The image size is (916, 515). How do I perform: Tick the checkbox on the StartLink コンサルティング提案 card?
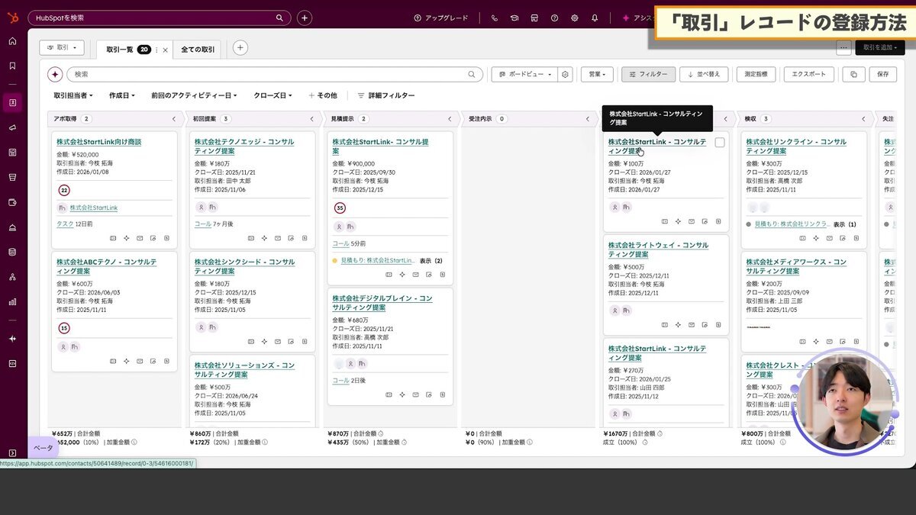718,143
